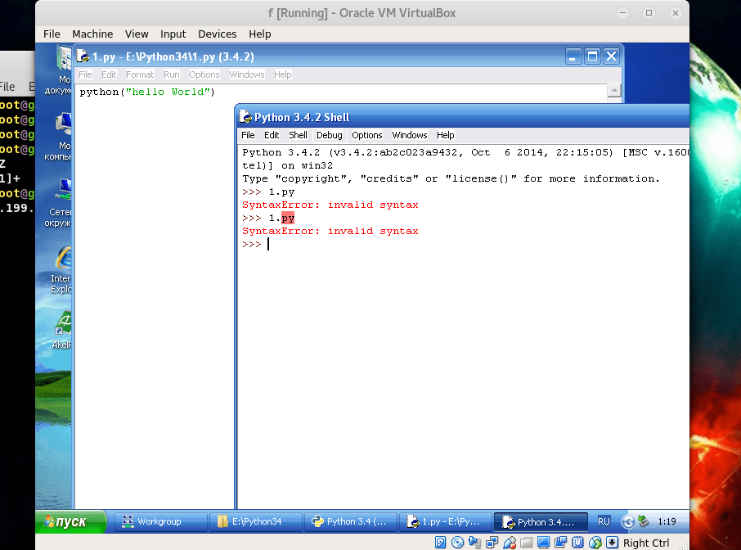Viewport: 741px width, 550px height.
Task: Expand hidden system tray icons
Action: (627, 521)
